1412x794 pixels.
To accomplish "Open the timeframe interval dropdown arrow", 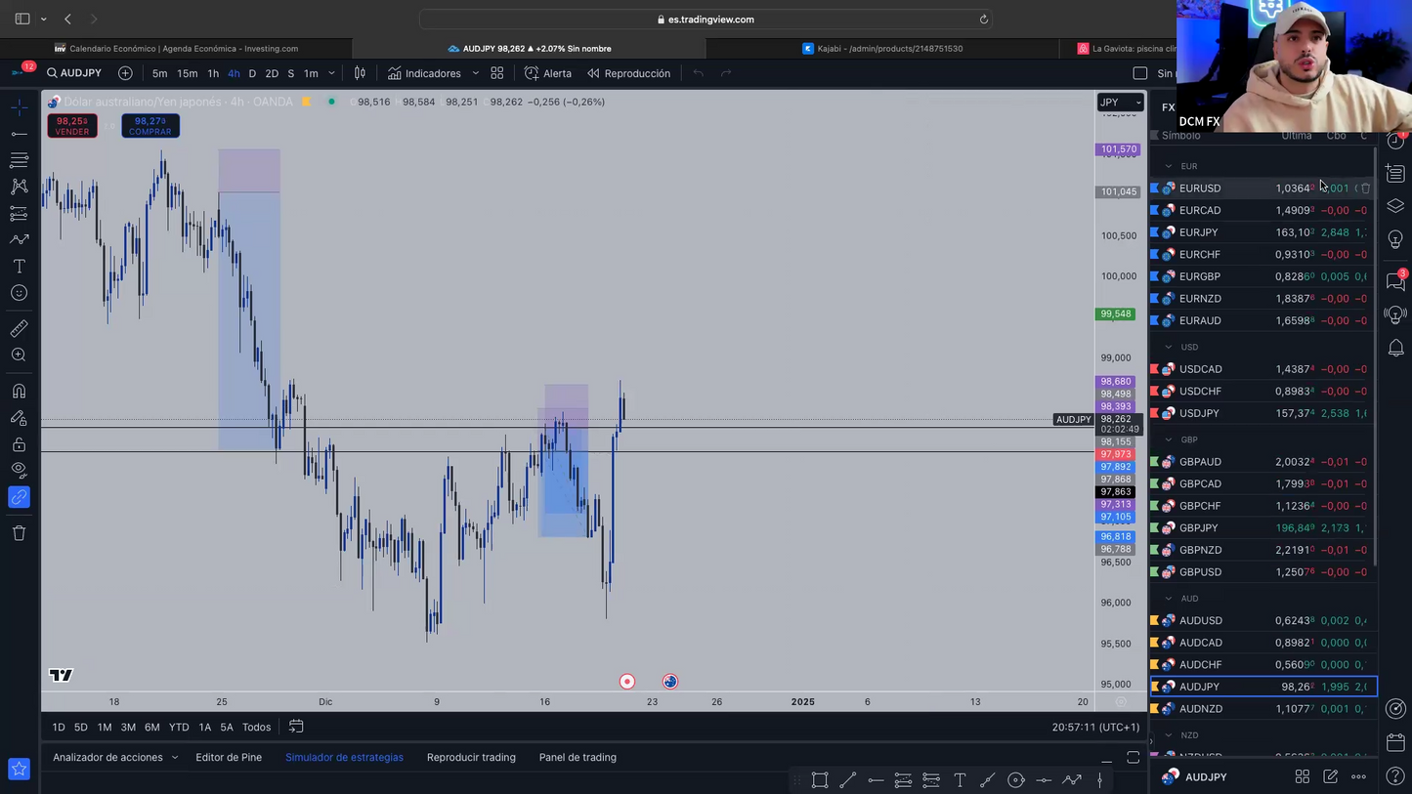I will point(331,73).
